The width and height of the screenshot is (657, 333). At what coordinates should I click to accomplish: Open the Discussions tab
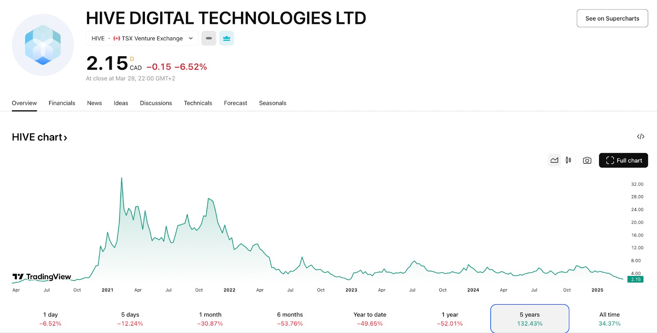pyautogui.click(x=156, y=103)
